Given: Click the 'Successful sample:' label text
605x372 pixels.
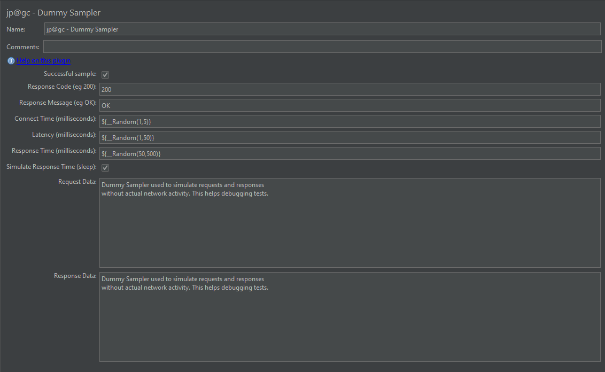Looking at the screenshot, I should coord(70,74).
